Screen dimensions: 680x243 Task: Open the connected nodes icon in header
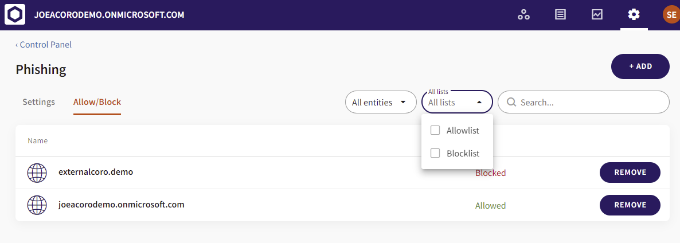click(524, 15)
